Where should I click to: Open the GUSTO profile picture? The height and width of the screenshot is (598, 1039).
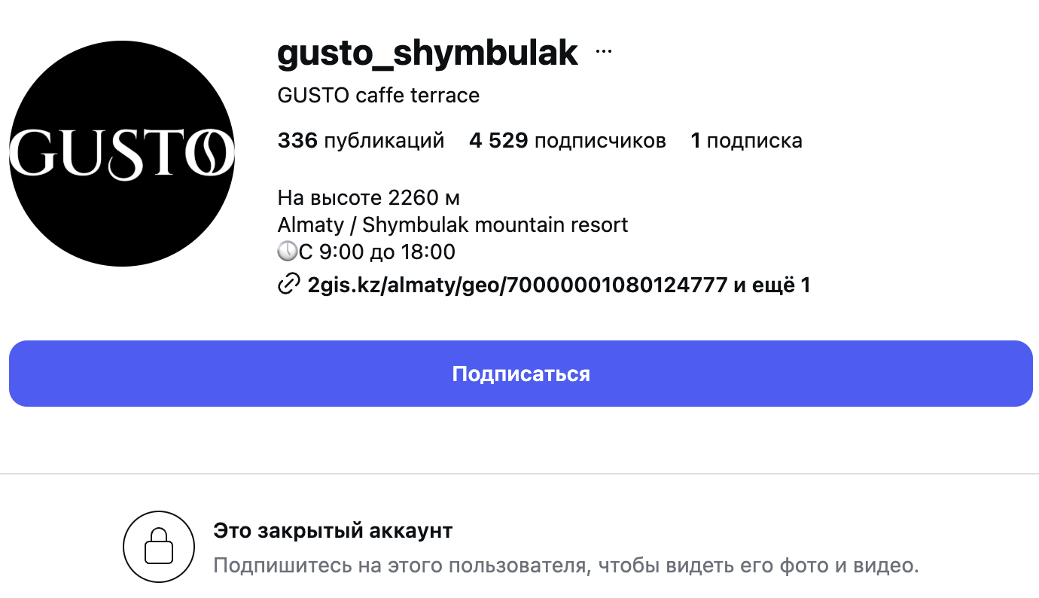point(122,154)
